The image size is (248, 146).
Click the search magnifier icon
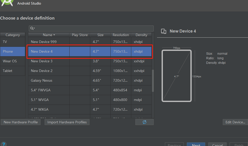click(x=32, y=28)
